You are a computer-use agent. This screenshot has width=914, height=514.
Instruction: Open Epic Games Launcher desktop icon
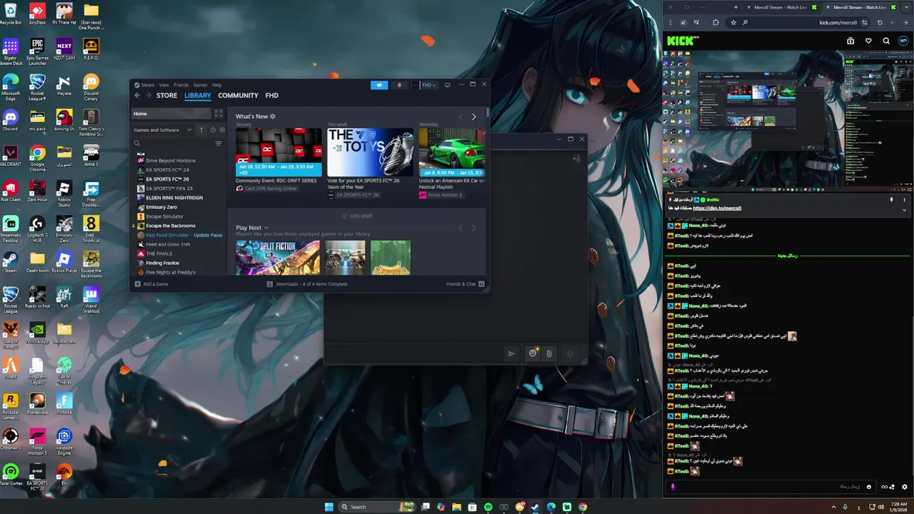point(37,51)
